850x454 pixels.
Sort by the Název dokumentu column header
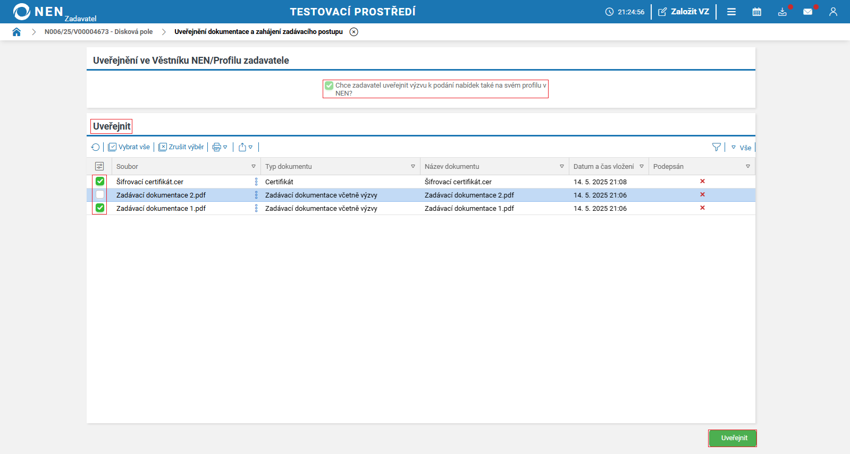click(x=452, y=166)
